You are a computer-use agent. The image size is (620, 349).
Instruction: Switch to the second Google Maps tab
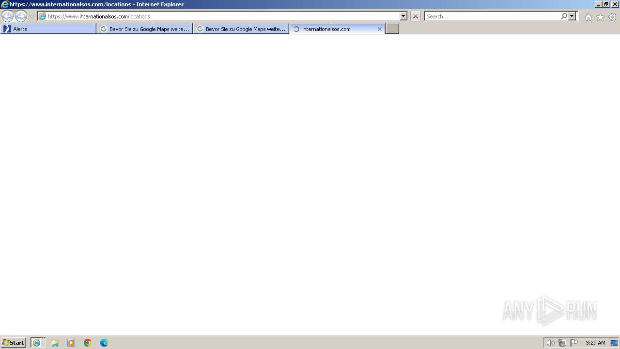pyautogui.click(x=241, y=29)
